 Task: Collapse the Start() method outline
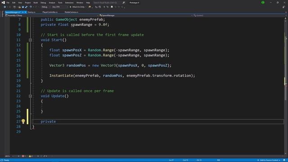coord(30,40)
